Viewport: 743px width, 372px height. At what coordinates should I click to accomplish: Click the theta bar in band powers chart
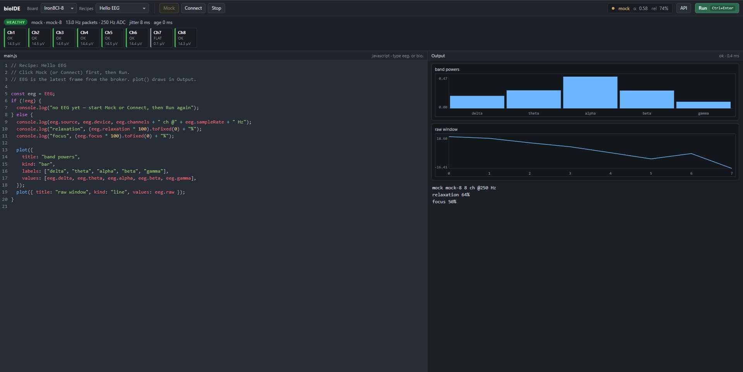point(533,99)
